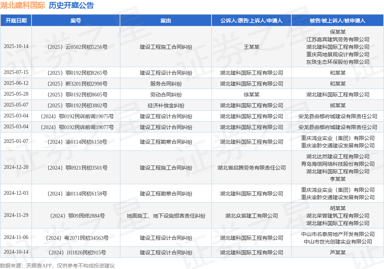384x269 pixels.
Task: Click plaintiff cell 王某某
Action: pyautogui.click(x=252, y=47)
